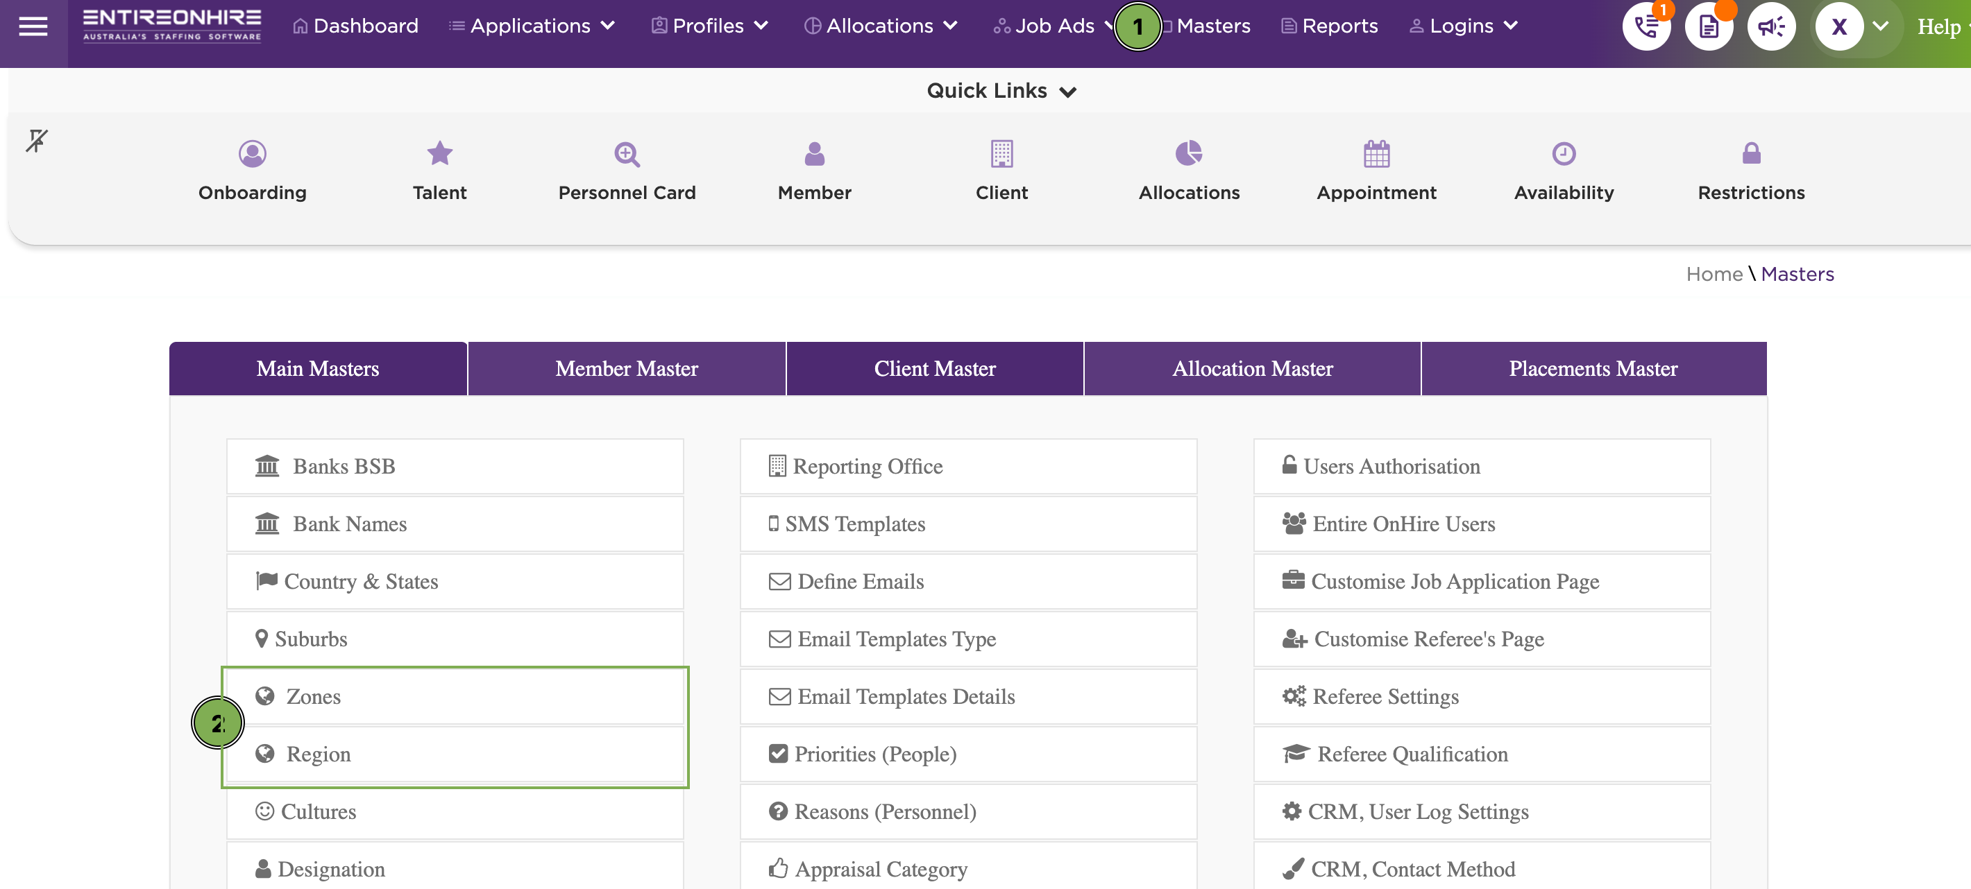The width and height of the screenshot is (1971, 889).
Task: Switch to the Allocation Master tab
Action: [x=1253, y=368]
